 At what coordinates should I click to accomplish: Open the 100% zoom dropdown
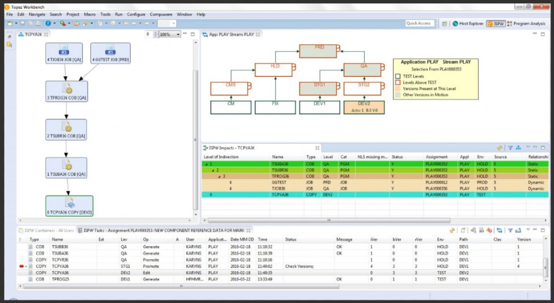point(178,34)
